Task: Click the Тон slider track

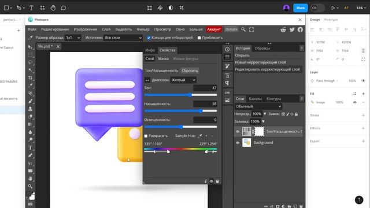Action: (x=180, y=95)
